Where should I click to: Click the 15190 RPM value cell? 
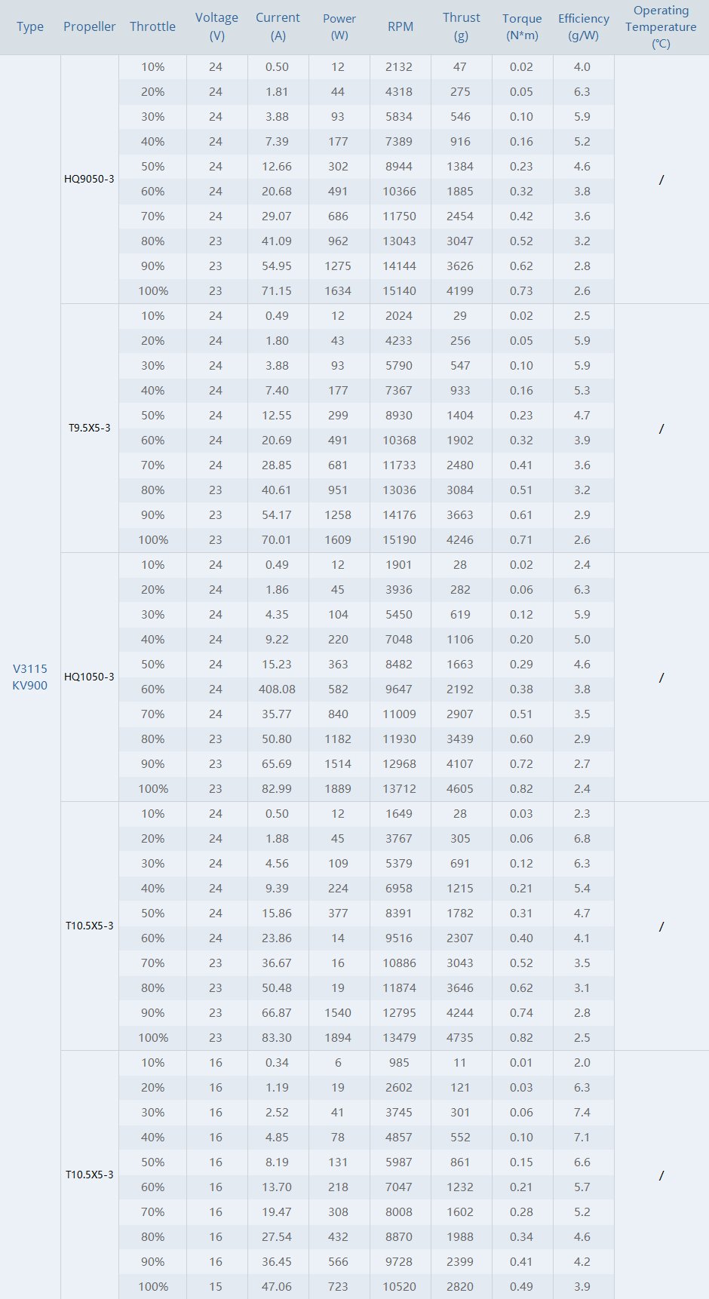pos(399,540)
